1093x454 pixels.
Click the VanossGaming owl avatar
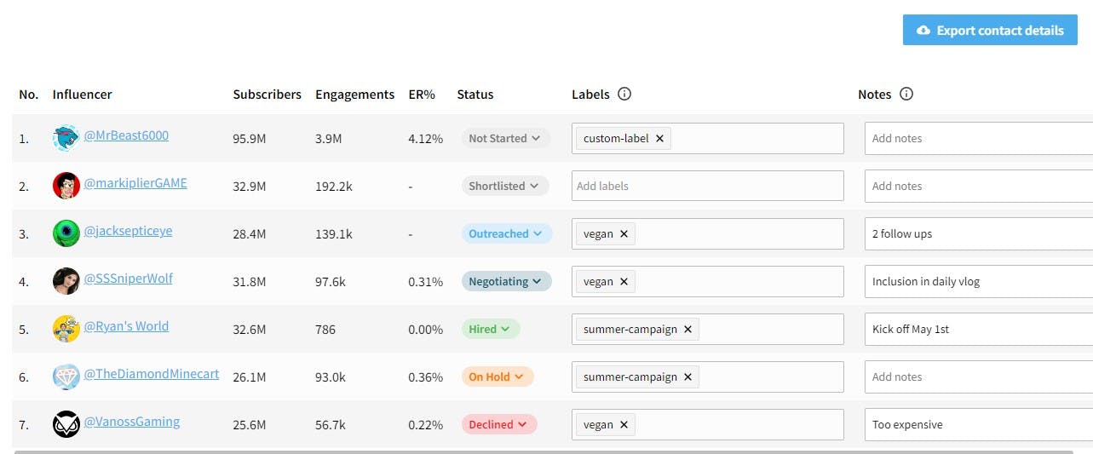(66, 424)
